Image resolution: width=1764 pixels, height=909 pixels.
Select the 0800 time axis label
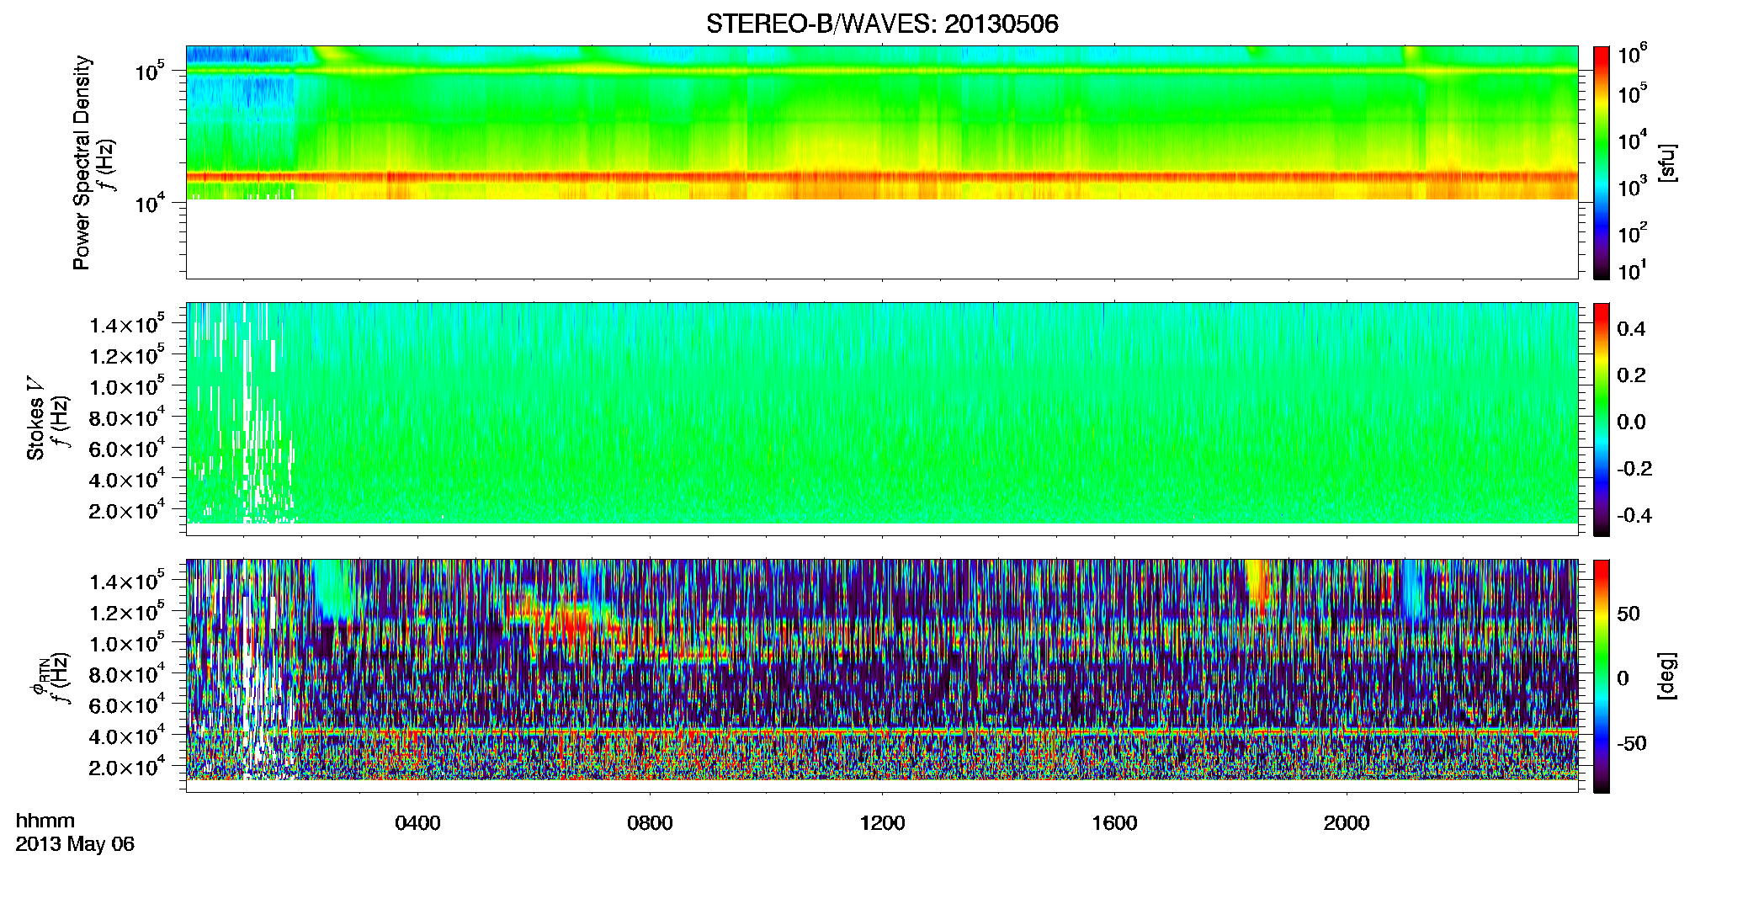(650, 823)
